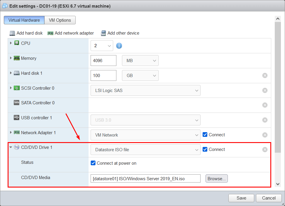Remove SATA Controller 0 device
This screenshot has width=285, height=206.
[265, 105]
